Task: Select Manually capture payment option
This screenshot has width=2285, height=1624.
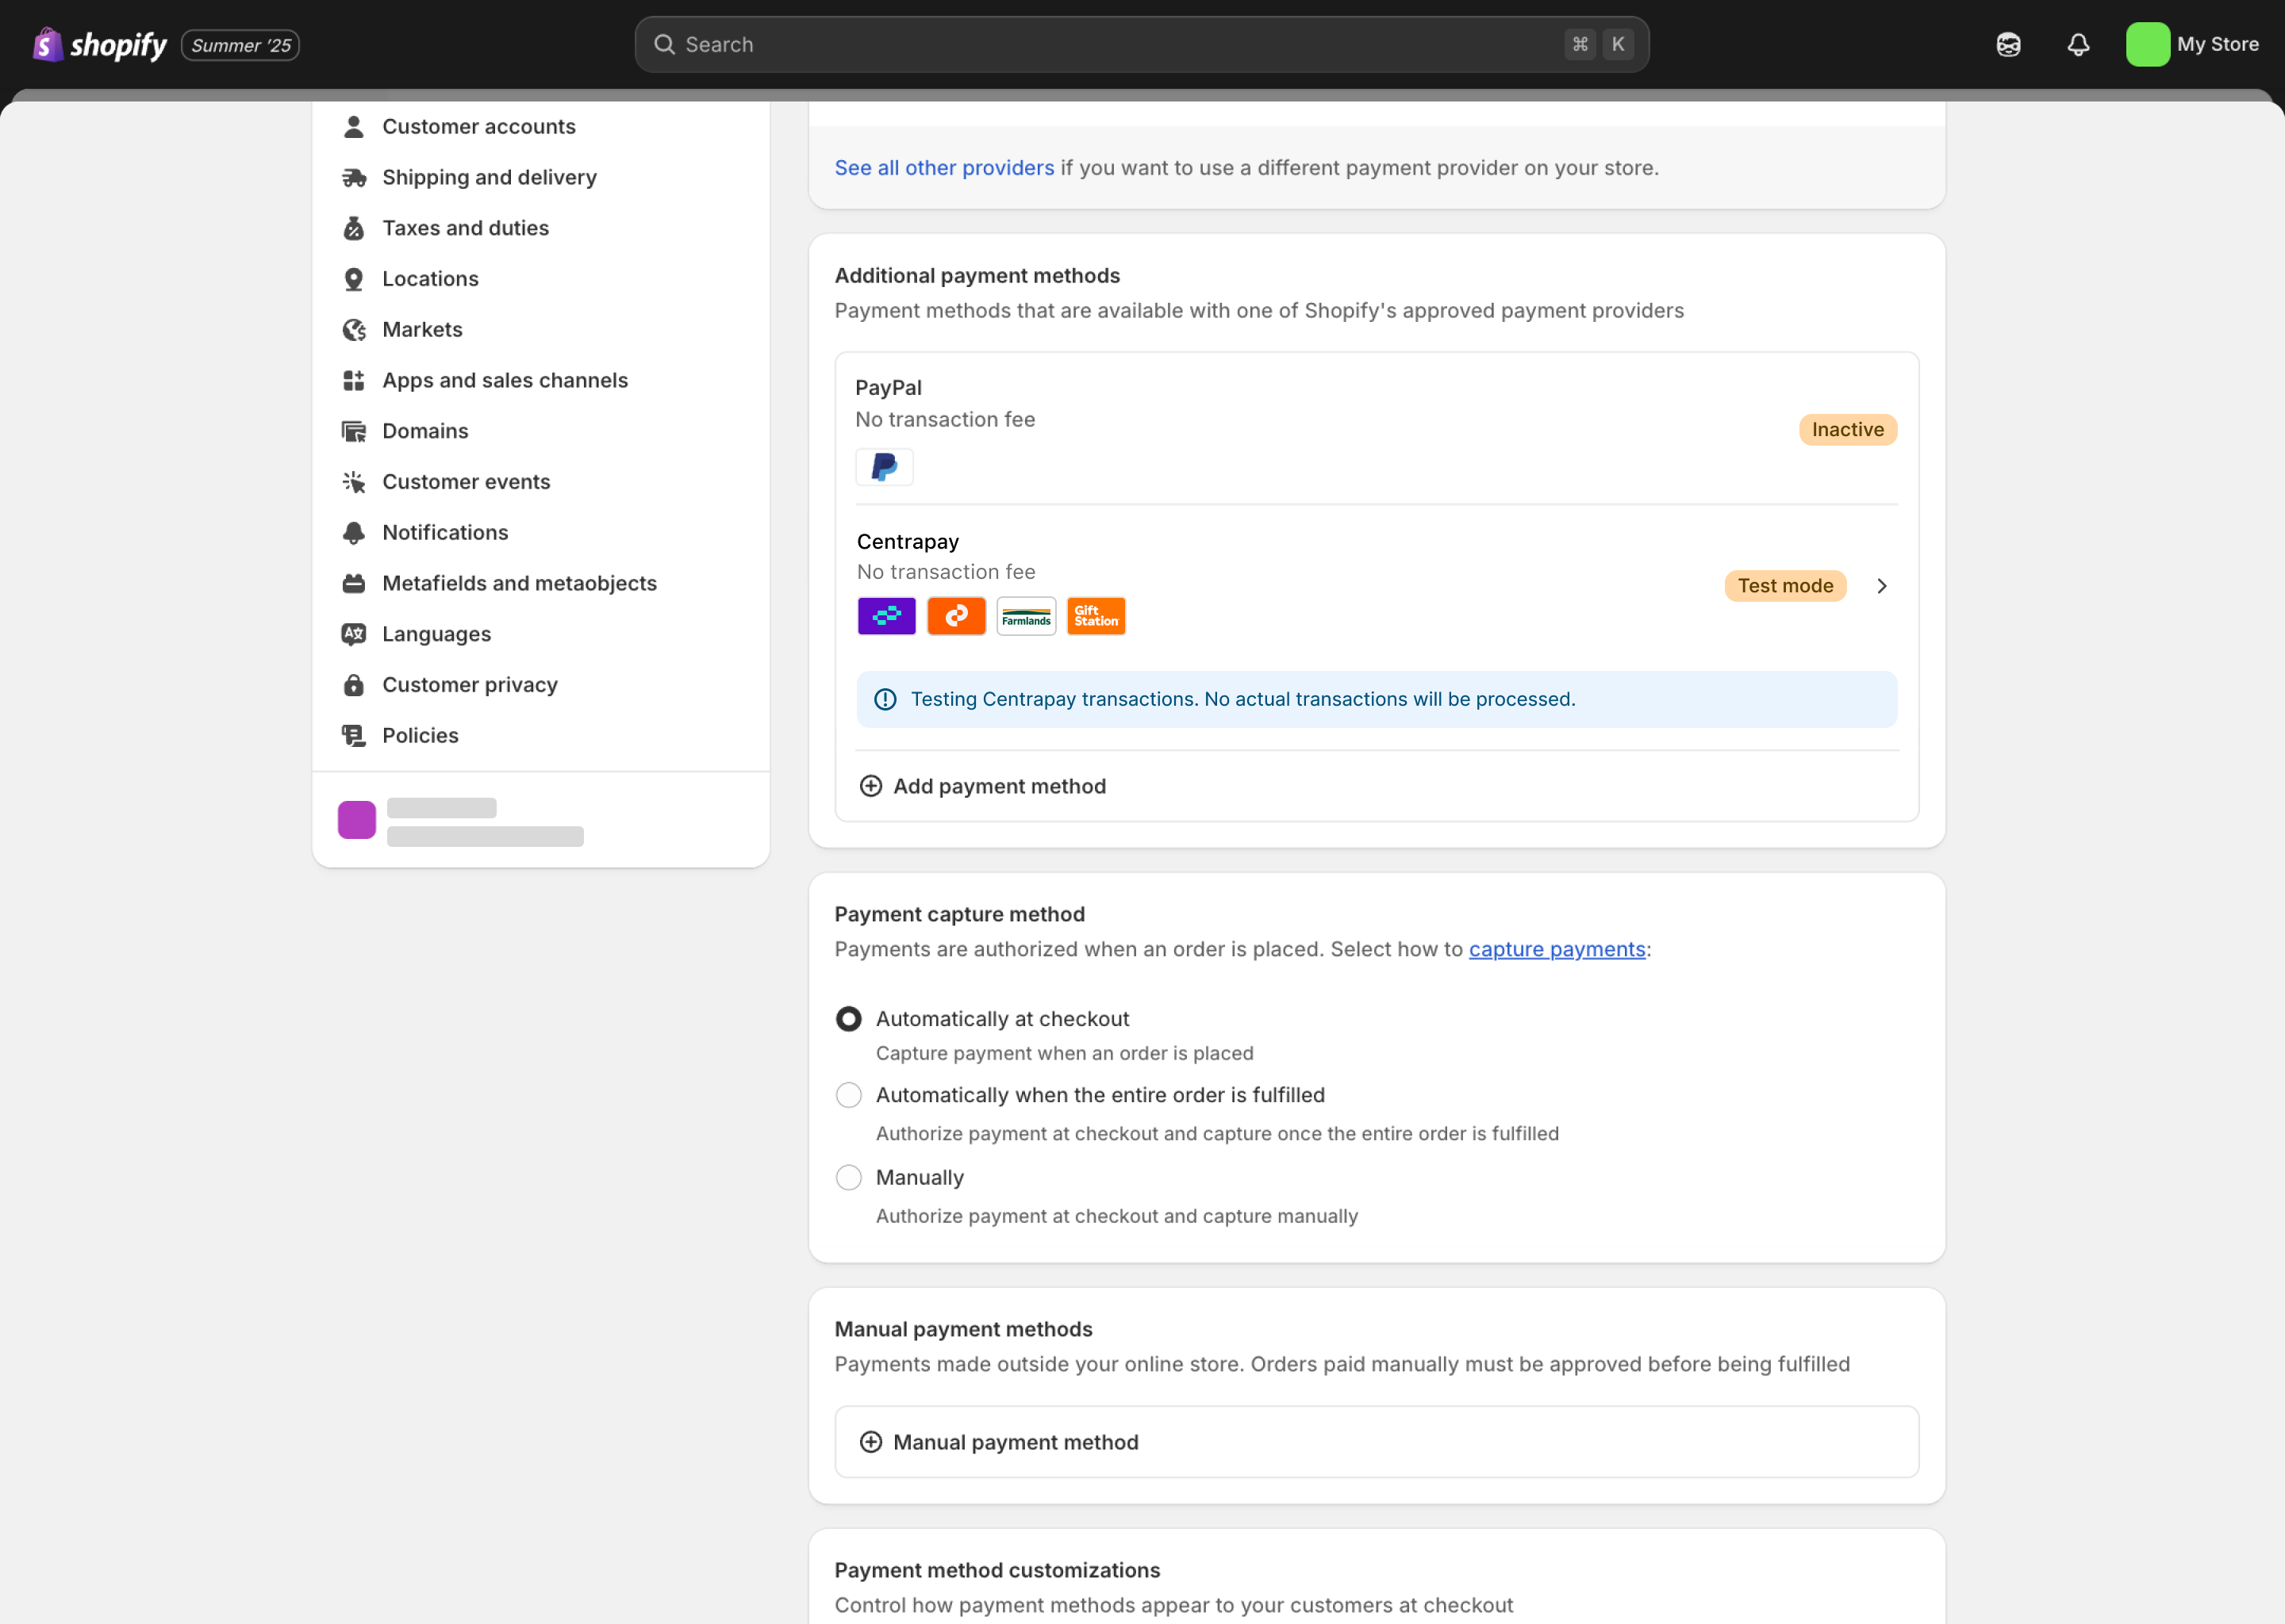Action: click(x=848, y=1177)
